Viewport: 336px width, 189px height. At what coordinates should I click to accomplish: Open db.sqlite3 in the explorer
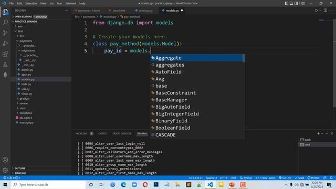pos(26,118)
